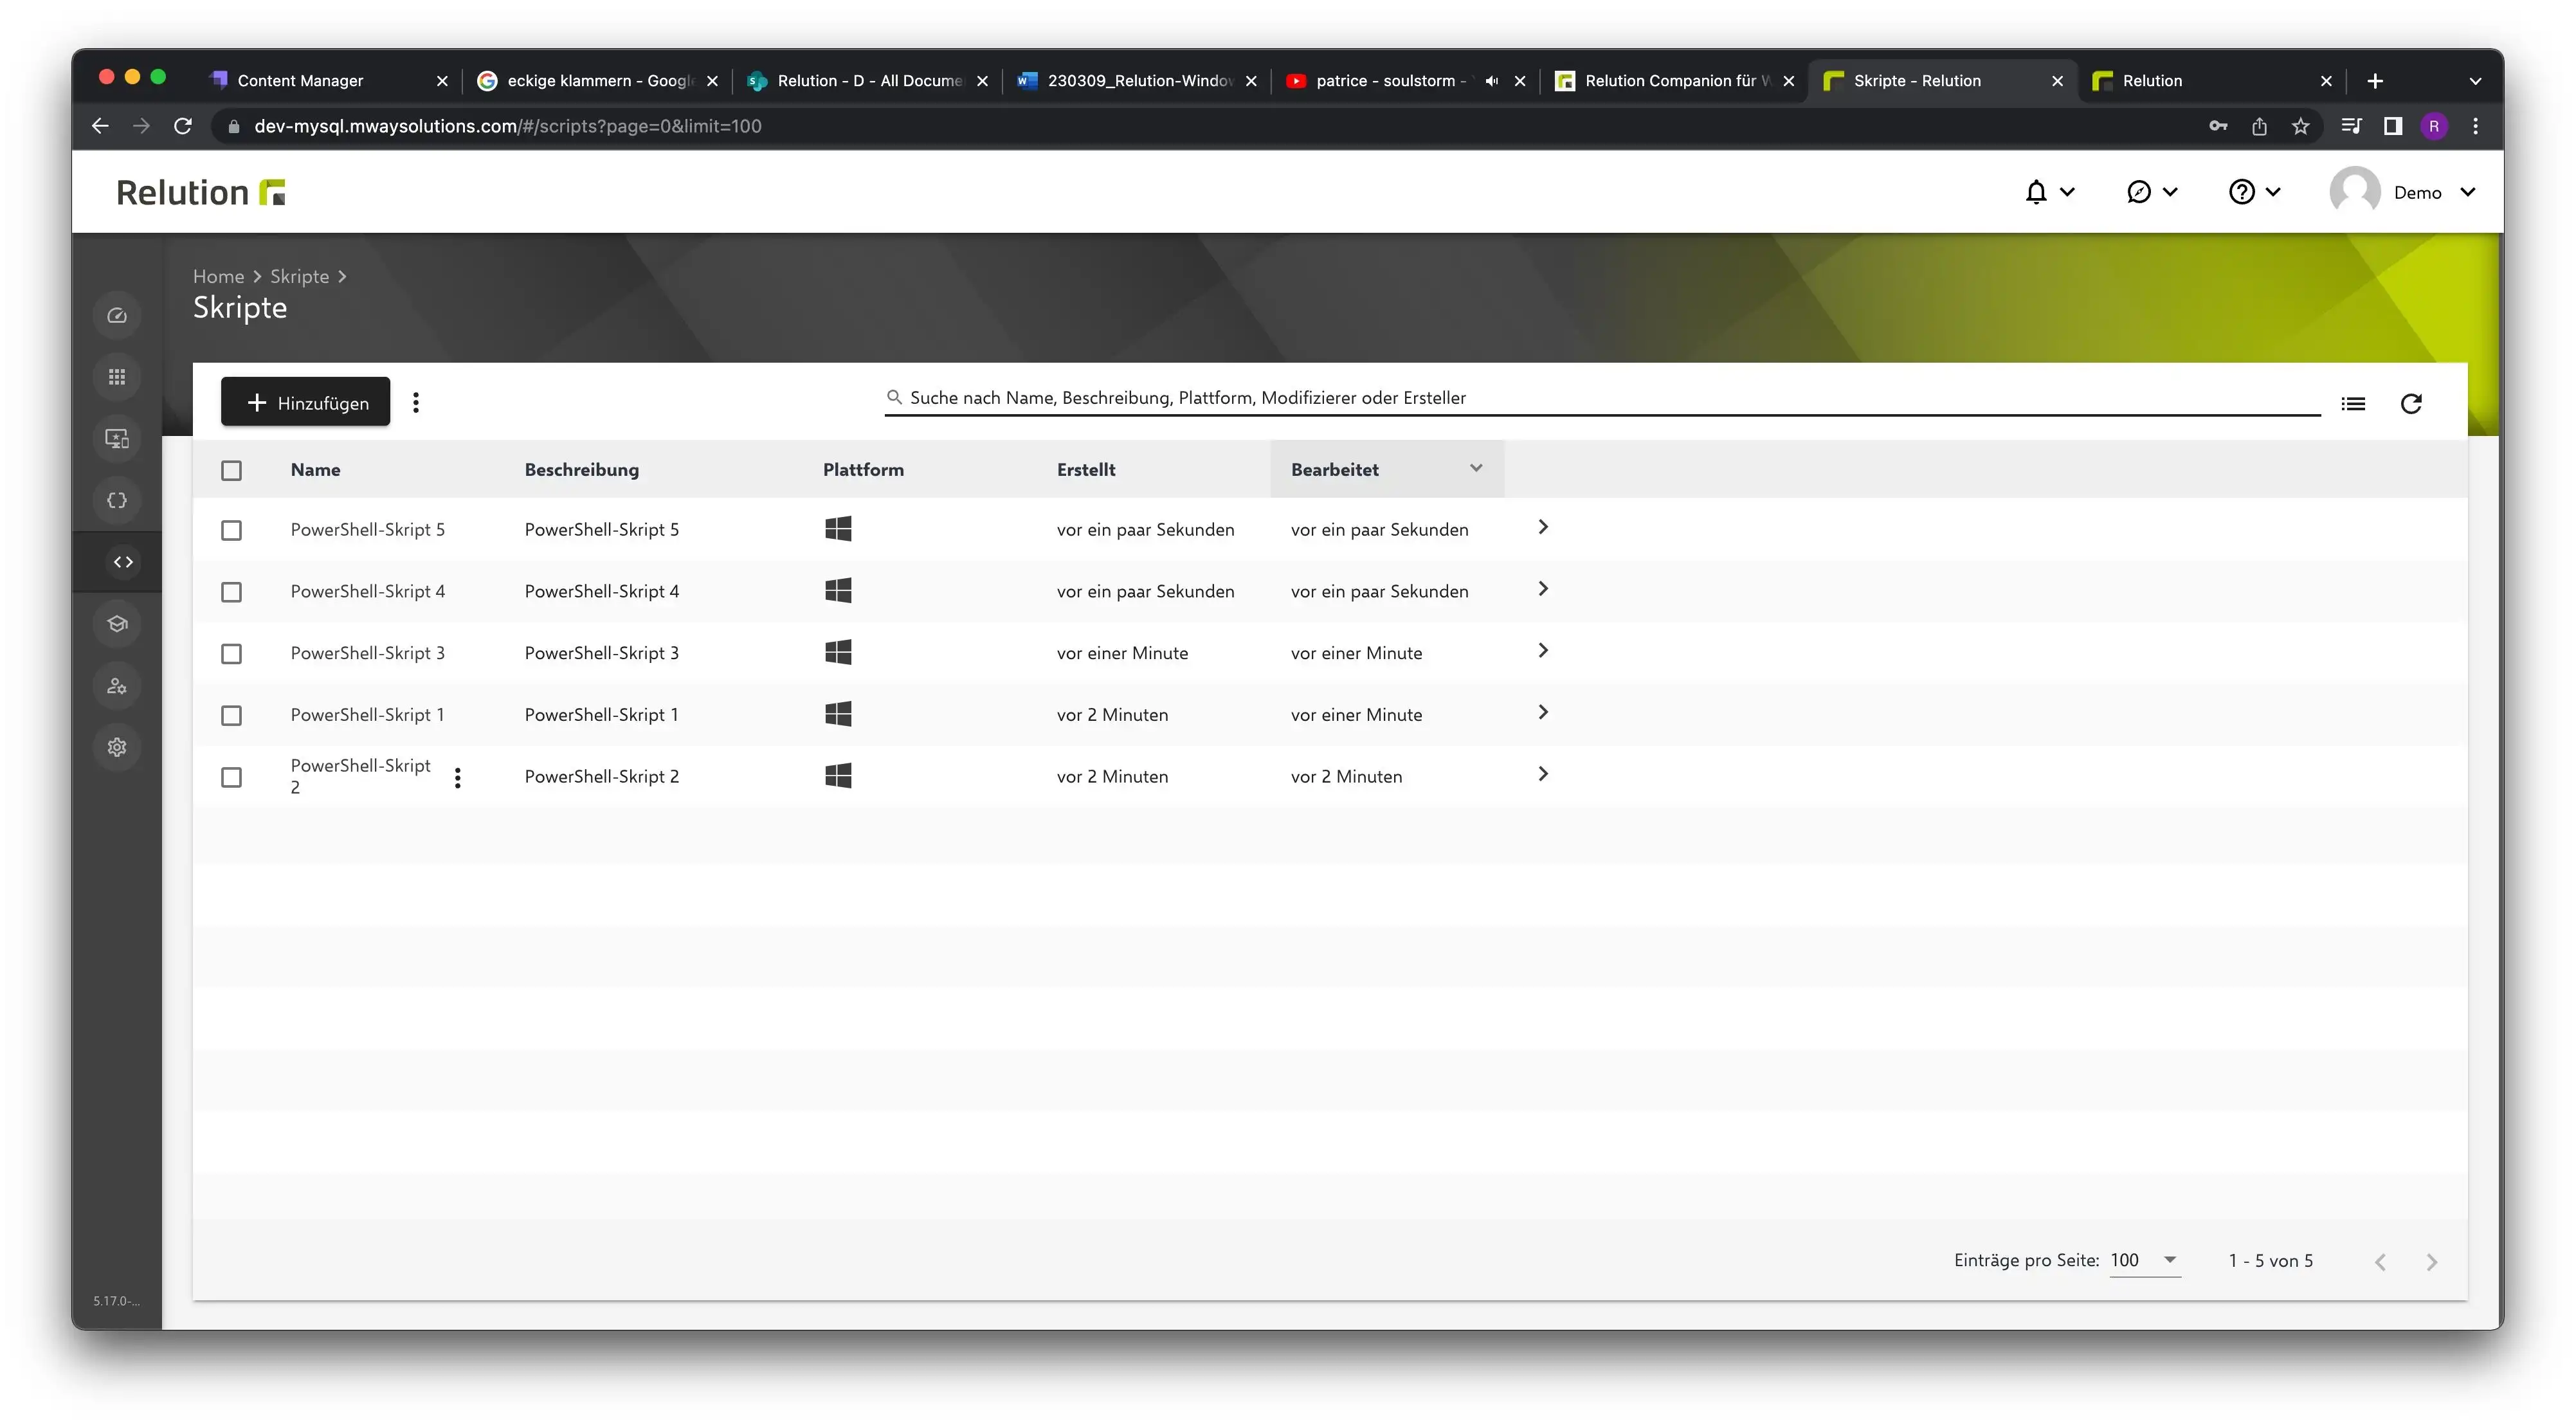Click the Hinzufügen button
The width and height of the screenshot is (2576, 1425).
[305, 402]
